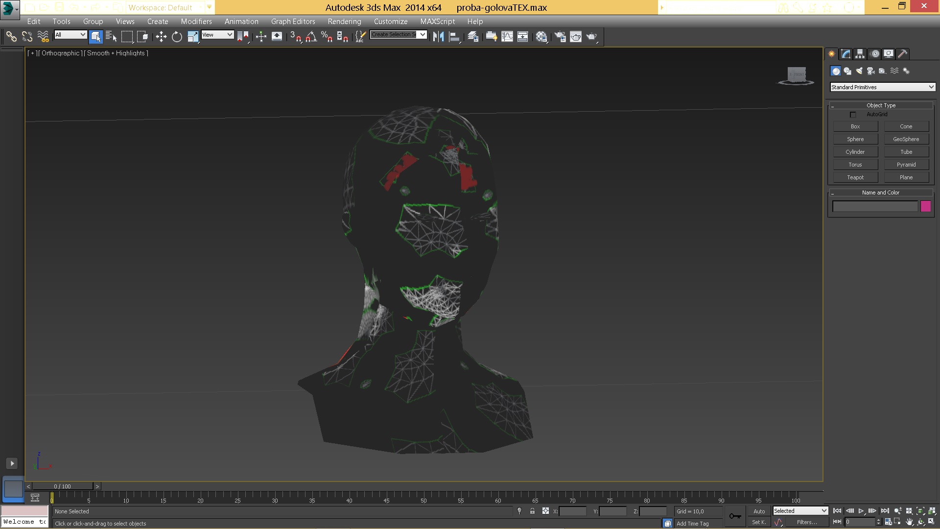Open the selection filter All dropdown
Image resolution: width=940 pixels, height=529 pixels.
click(x=70, y=35)
